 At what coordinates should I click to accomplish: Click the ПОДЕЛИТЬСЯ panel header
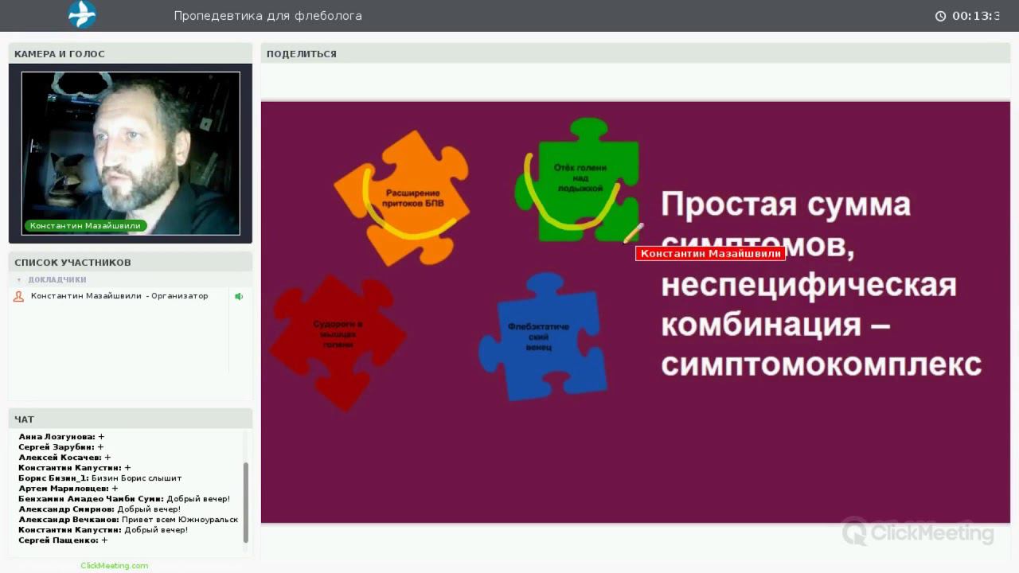click(x=635, y=53)
